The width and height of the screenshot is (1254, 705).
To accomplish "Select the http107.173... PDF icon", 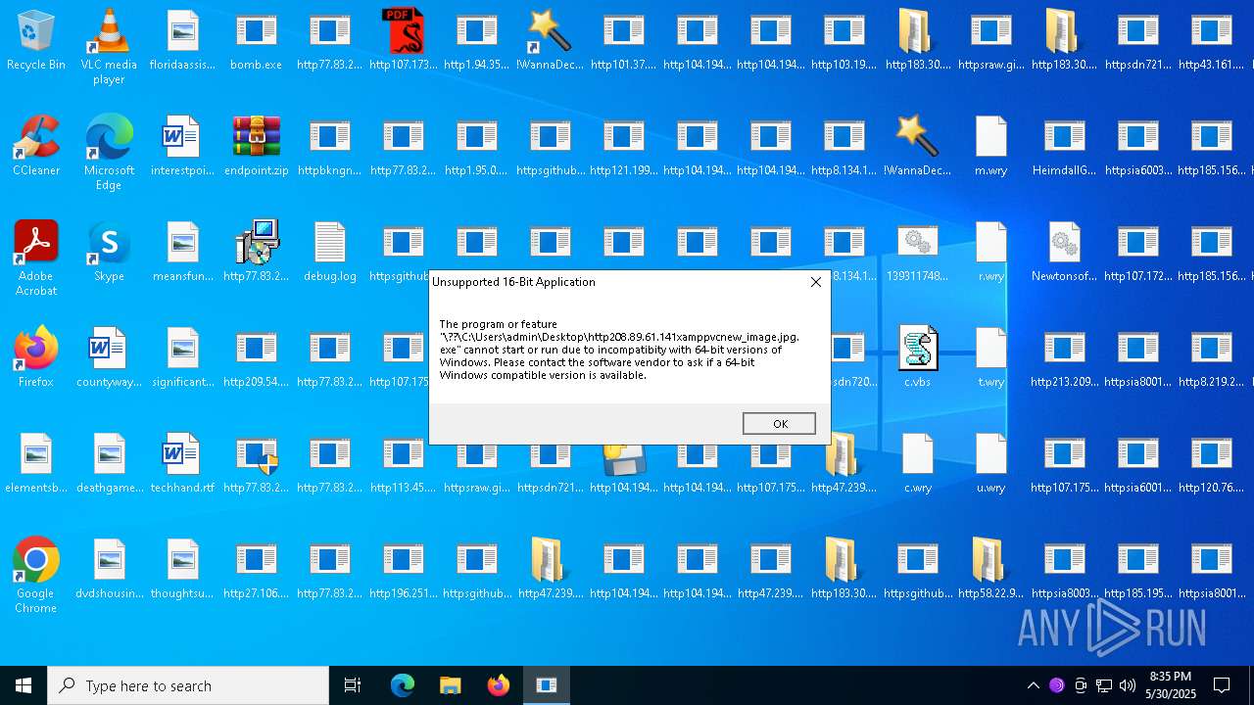I will point(403,40).
